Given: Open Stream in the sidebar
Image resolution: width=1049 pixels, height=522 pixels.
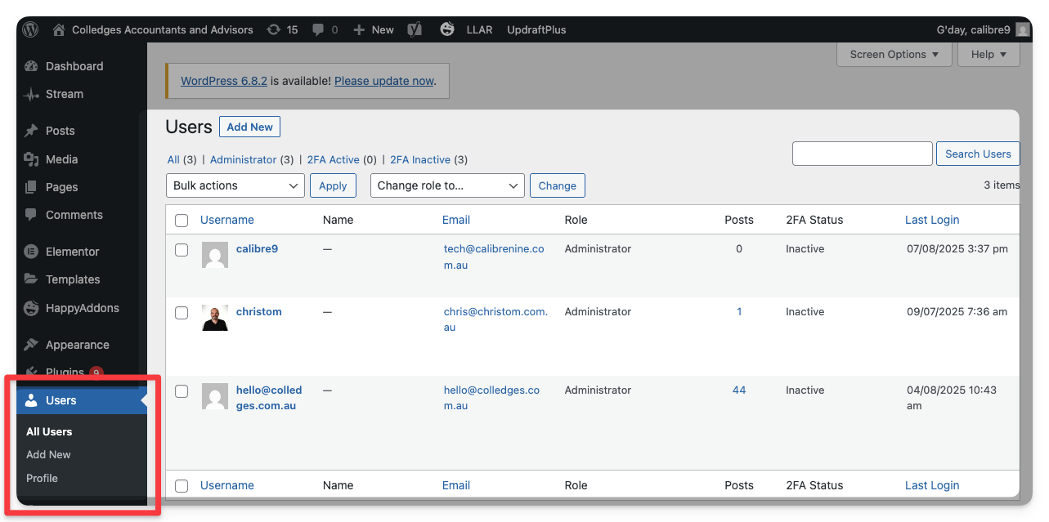Looking at the screenshot, I should click(x=64, y=94).
